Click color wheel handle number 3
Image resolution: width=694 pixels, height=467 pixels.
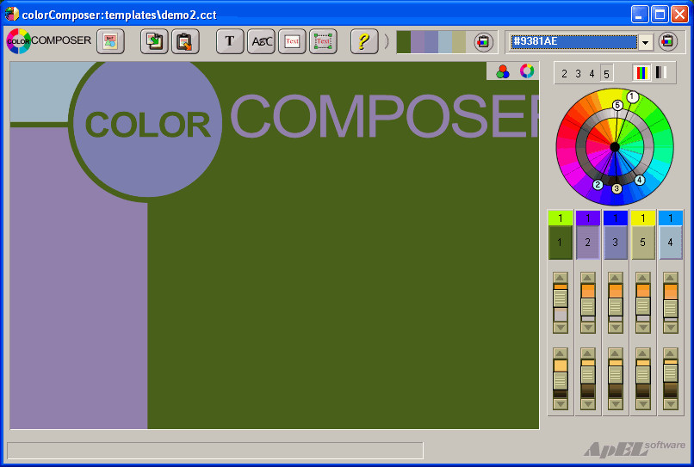[x=617, y=189]
